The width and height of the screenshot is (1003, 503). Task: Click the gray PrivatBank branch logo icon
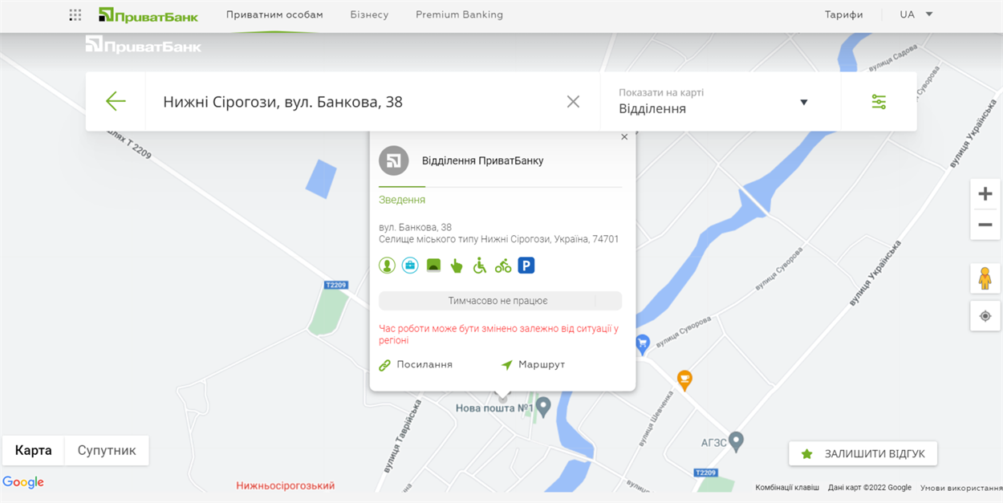pos(394,160)
